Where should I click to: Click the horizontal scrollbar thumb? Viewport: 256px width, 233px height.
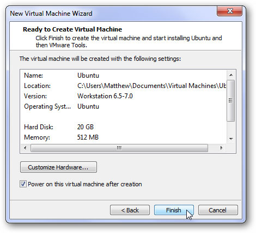tap(119, 148)
